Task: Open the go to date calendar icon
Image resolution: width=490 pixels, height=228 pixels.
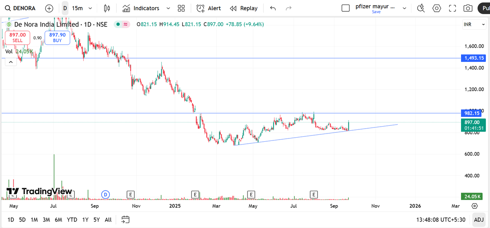Action: click(125, 219)
